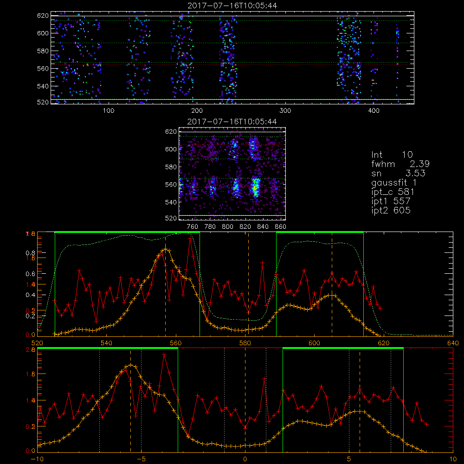Click x-axis label -10 of the bottom plot

pyautogui.click(x=37, y=459)
